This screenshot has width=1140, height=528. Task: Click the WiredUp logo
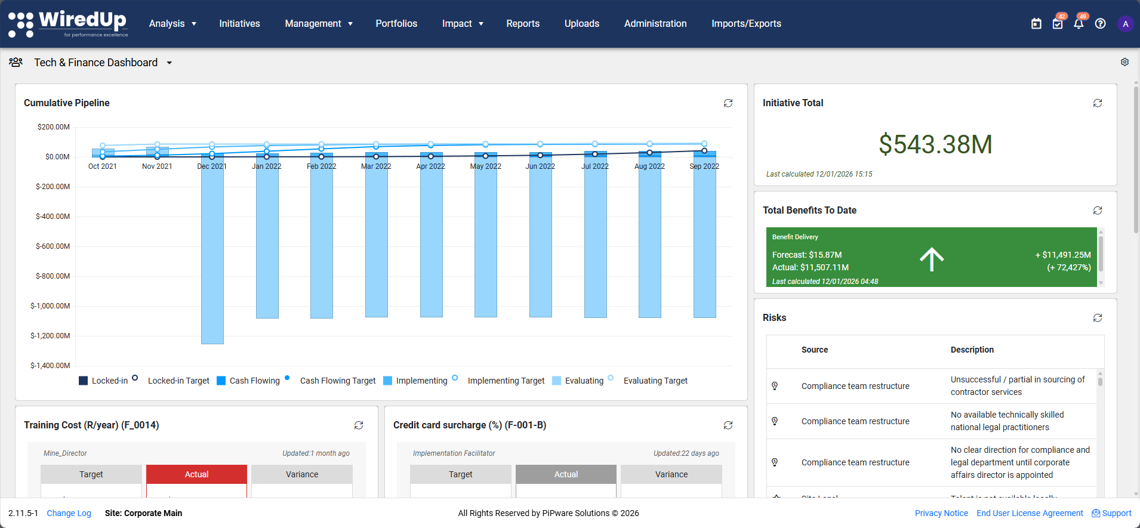(x=68, y=23)
